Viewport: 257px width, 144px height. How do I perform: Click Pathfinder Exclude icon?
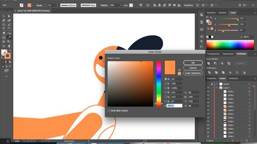coord(229,63)
